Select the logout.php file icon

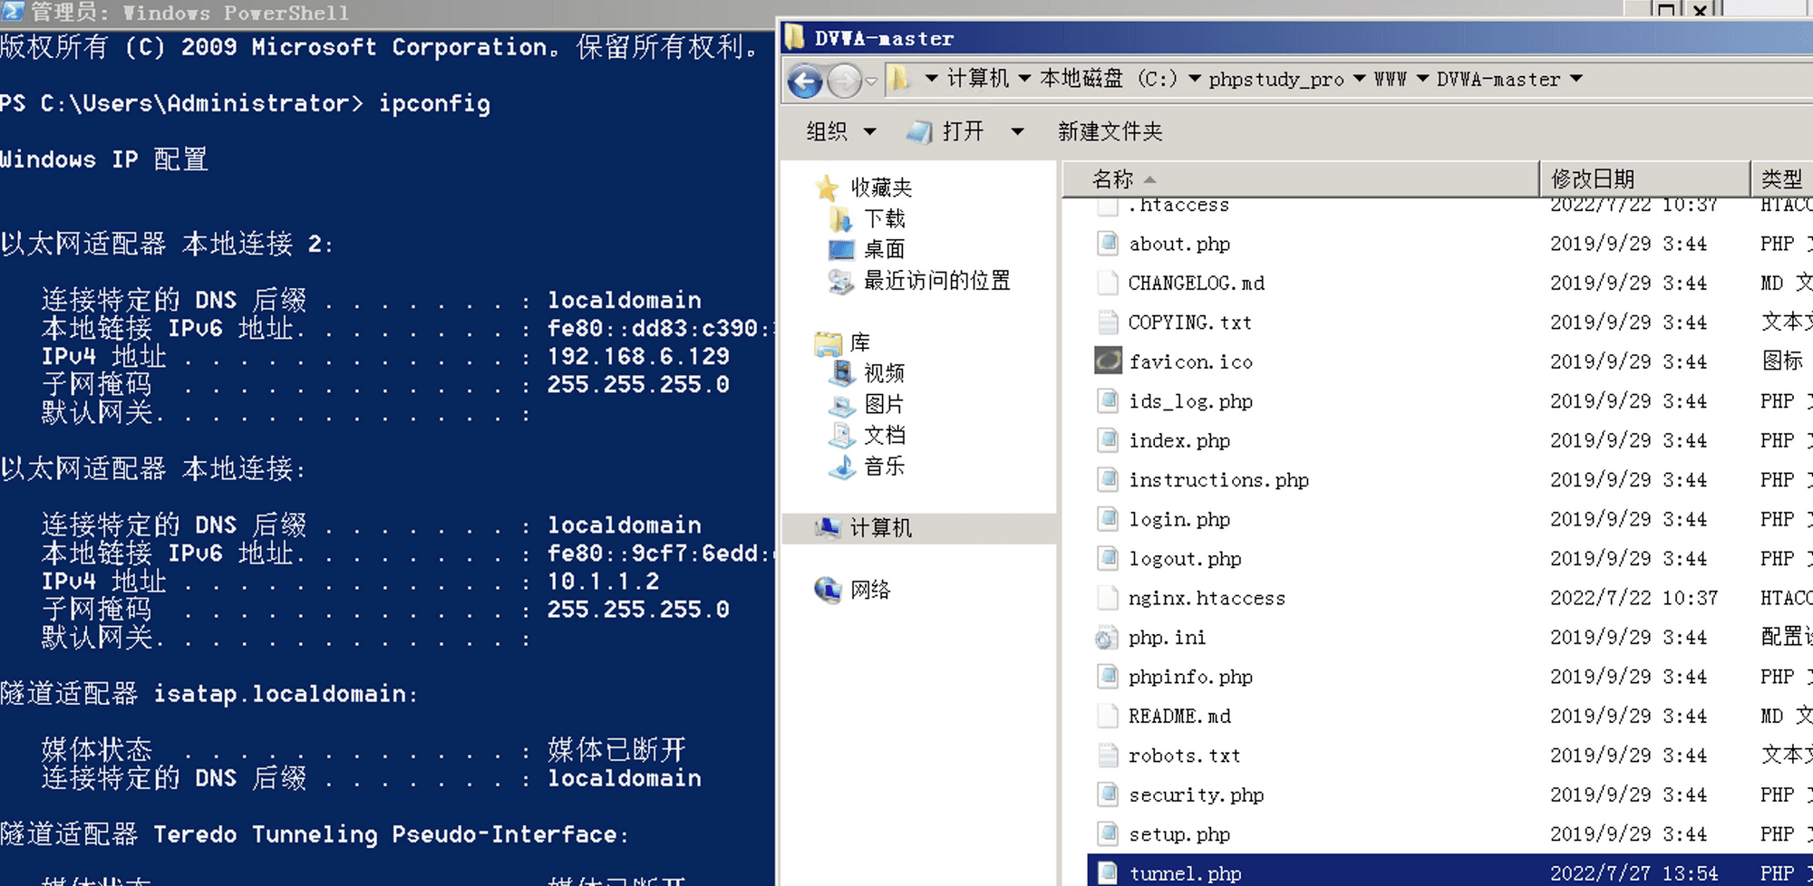point(1107,559)
